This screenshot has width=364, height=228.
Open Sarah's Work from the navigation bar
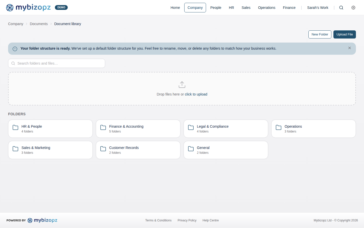[318, 8]
